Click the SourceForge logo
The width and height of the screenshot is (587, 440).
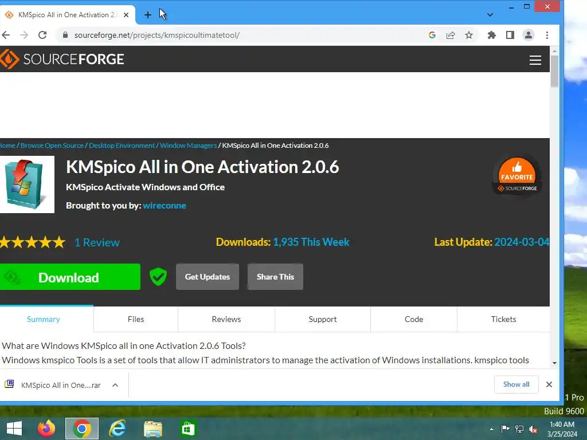(62, 59)
